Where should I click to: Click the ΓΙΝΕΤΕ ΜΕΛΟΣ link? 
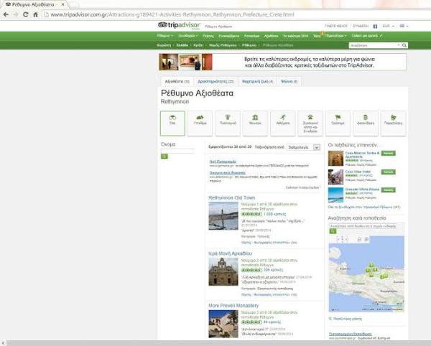pos(336,26)
